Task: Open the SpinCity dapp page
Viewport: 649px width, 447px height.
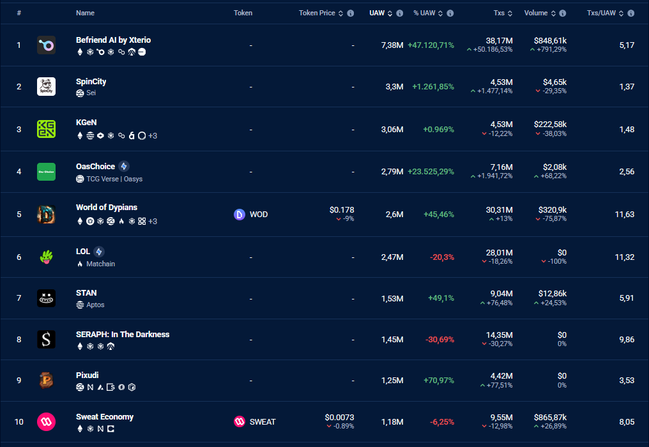Action: [91, 82]
